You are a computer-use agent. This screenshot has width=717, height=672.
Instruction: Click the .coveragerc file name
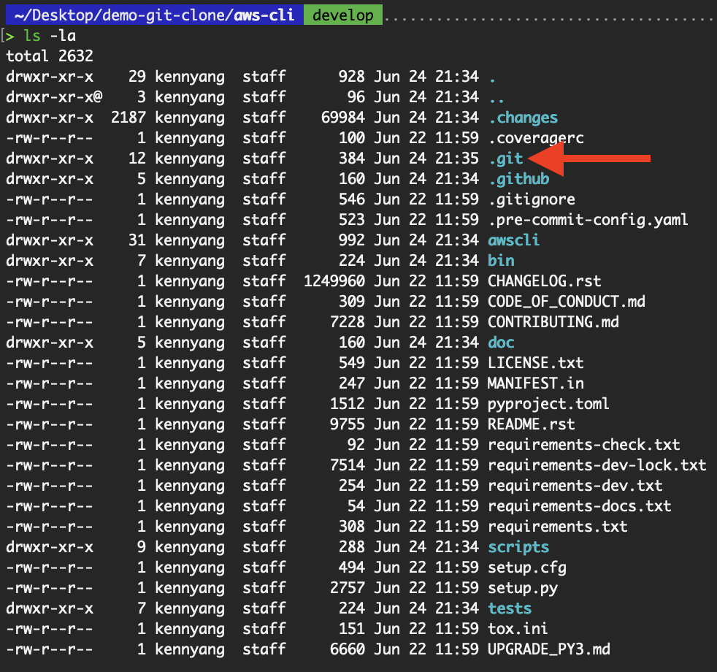[535, 138]
